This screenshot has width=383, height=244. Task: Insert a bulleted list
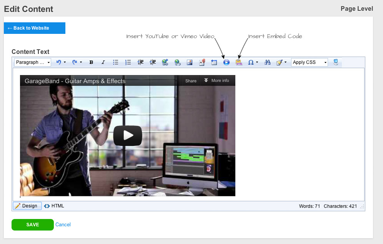click(x=116, y=62)
